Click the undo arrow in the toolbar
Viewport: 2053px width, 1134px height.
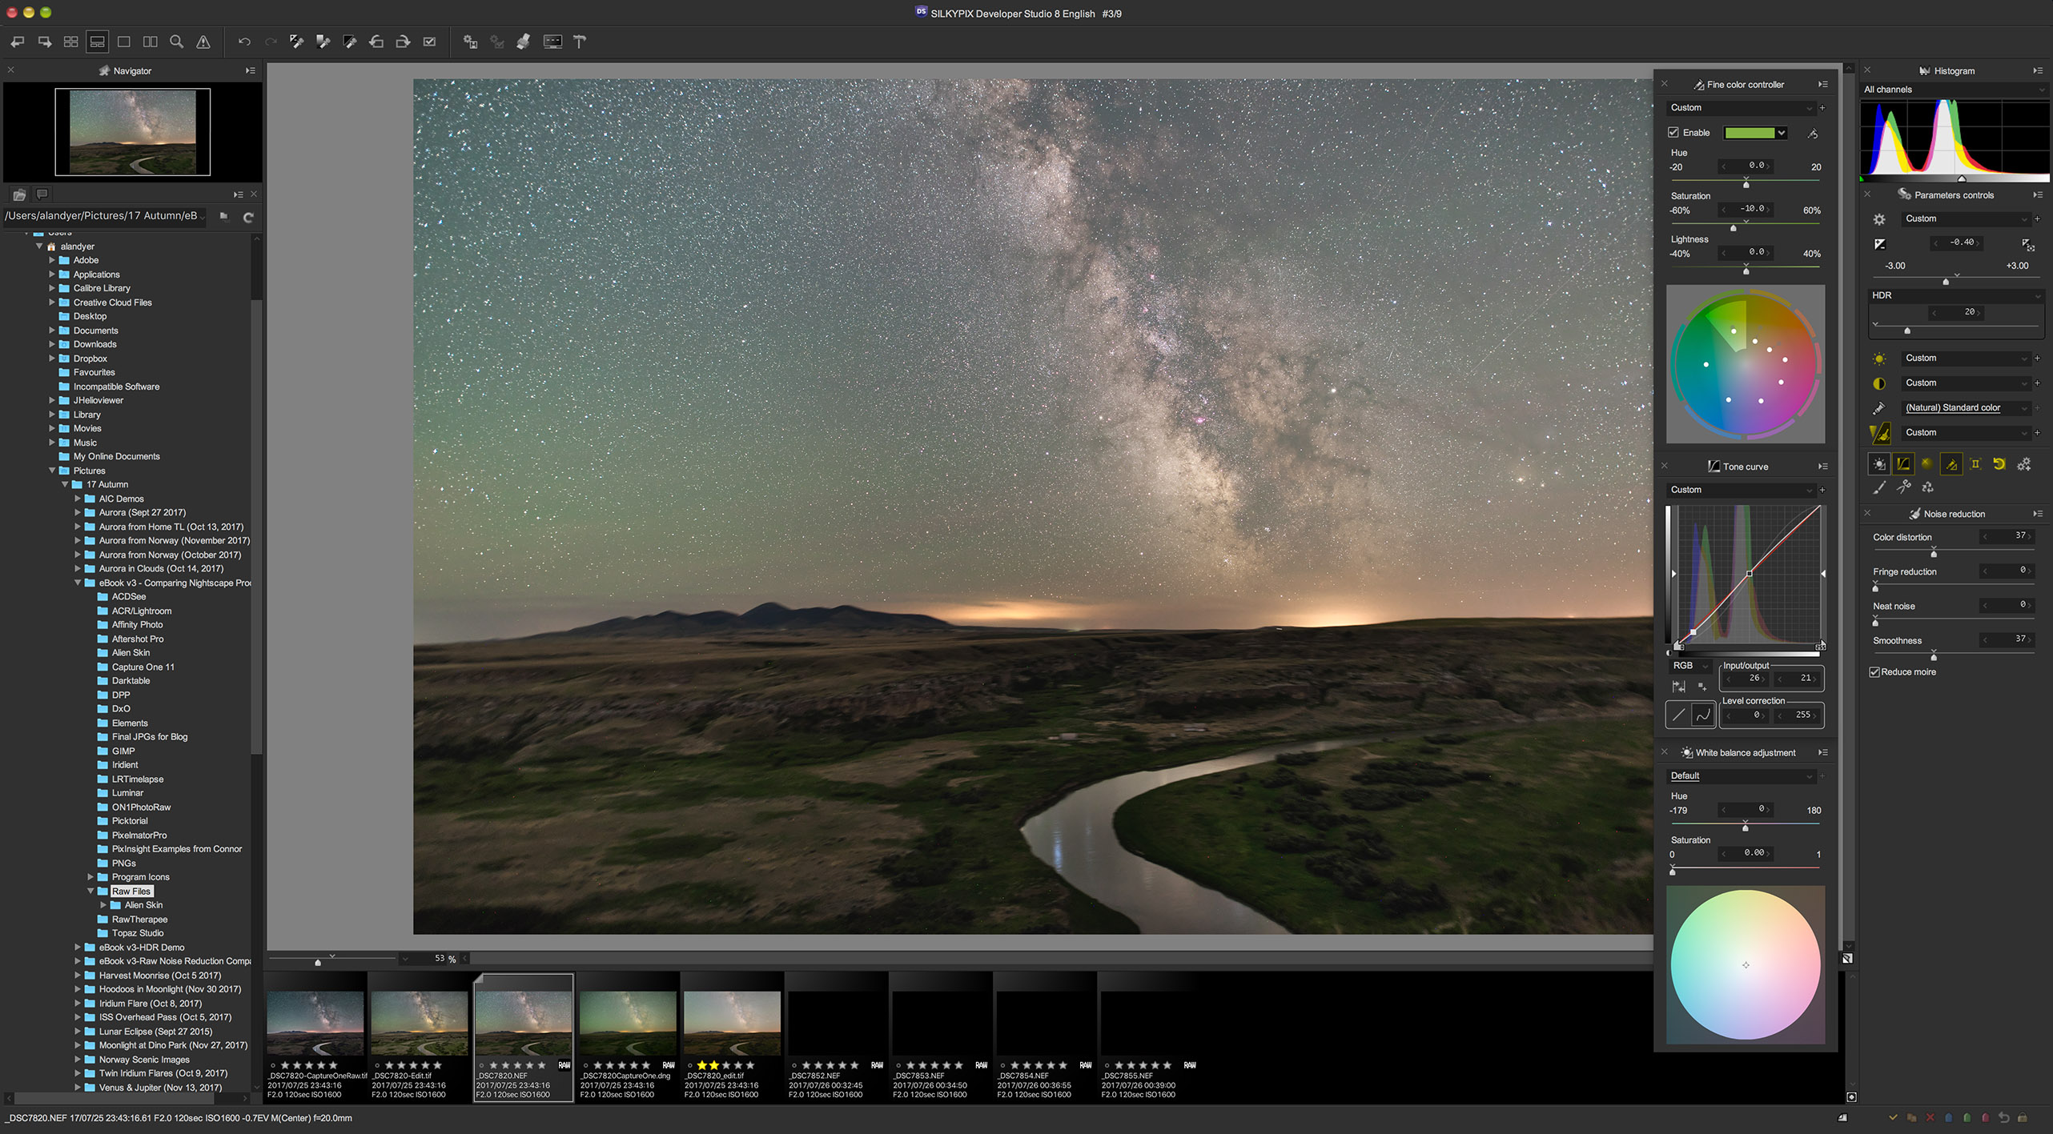(244, 42)
